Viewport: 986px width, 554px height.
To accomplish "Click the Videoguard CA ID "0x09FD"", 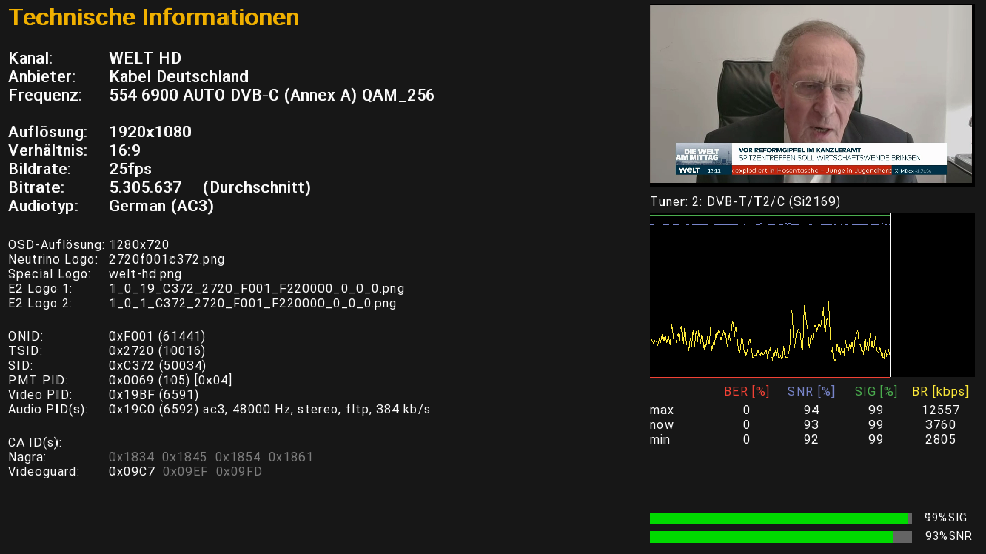I will pos(239,472).
